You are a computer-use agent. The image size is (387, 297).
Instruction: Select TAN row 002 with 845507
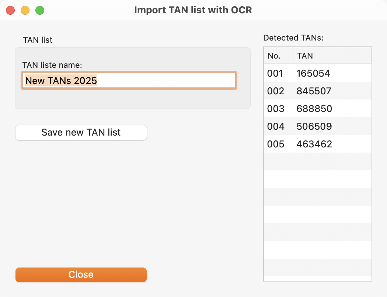point(317,91)
